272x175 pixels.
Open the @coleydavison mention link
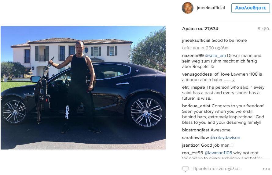pyautogui.click(x=225, y=138)
